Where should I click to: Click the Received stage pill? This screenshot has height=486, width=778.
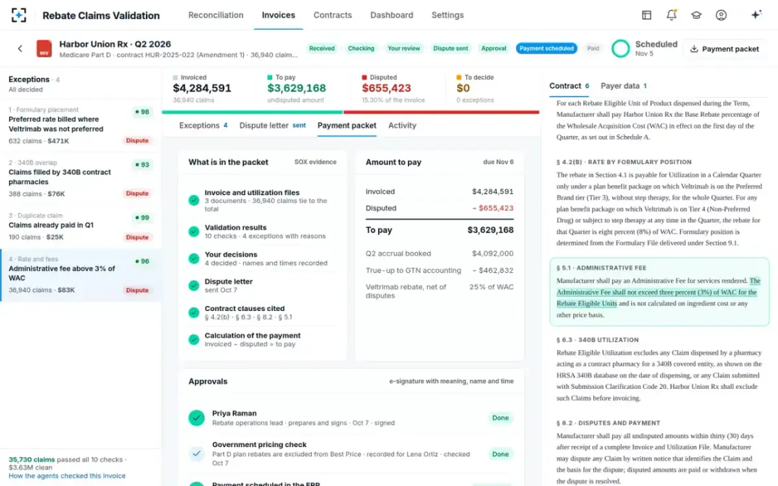(x=322, y=49)
